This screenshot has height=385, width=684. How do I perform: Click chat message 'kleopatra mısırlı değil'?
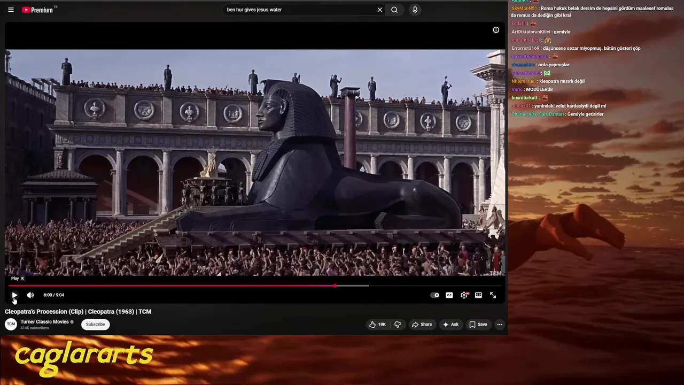click(562, 81)
